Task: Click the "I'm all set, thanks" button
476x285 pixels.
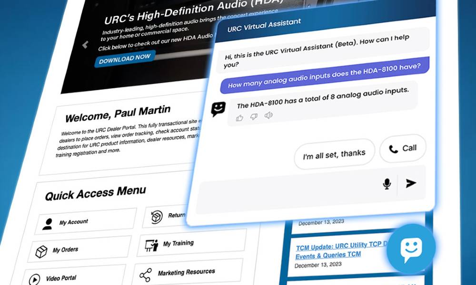Action: click(x=334, y=154)
